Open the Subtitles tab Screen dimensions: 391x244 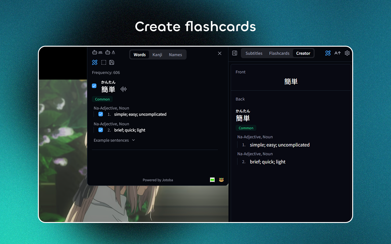pos(254,53)
